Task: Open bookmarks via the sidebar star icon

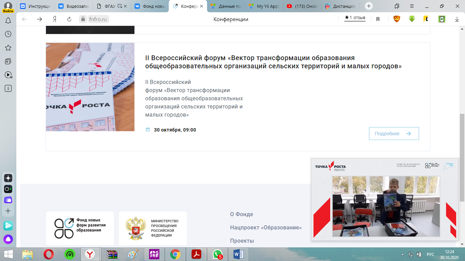Action: (x=8, y=48)
